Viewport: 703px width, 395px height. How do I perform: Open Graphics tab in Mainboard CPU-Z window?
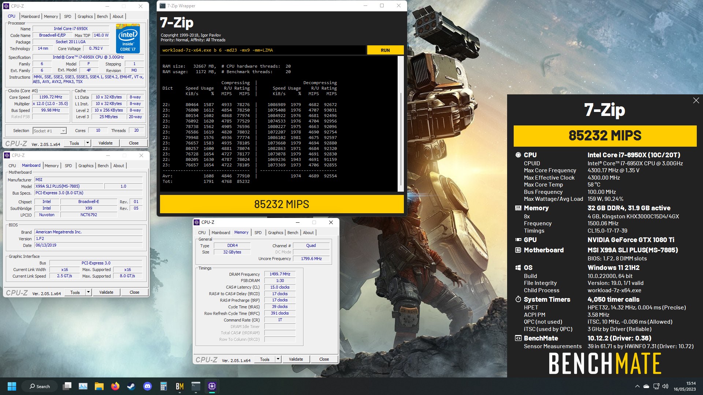click(x=86, y=166)
